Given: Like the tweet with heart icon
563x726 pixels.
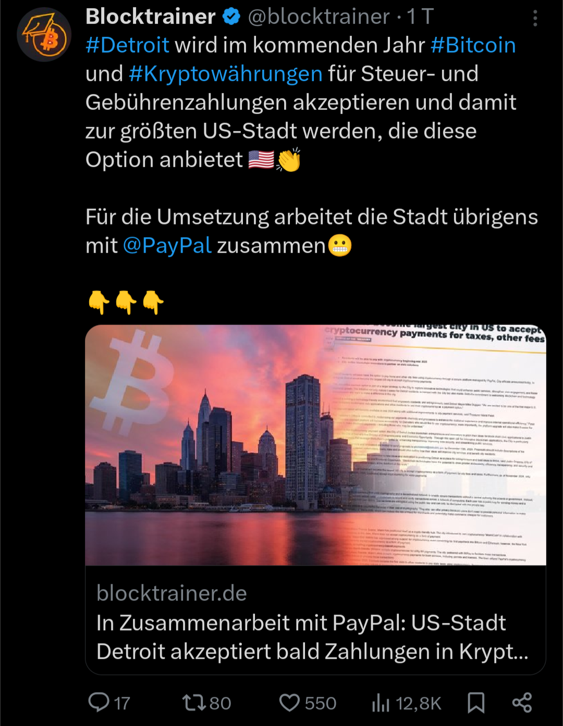Looking at the screenshot, I should tap(289, 703).
